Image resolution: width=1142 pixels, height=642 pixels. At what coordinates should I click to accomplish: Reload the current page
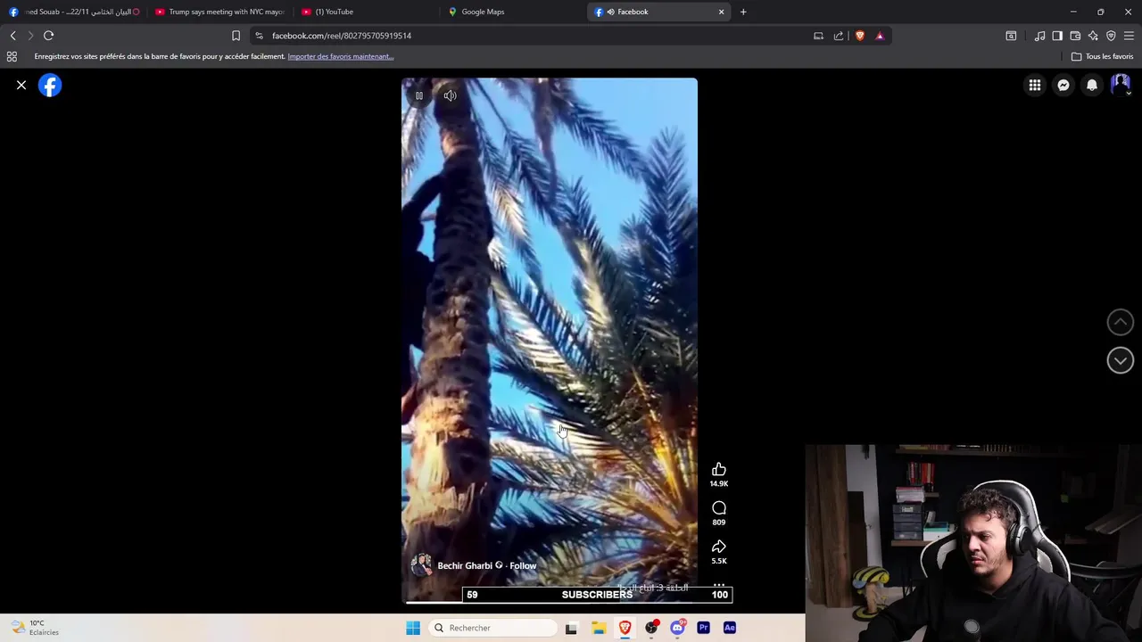[x=49, y=36]
